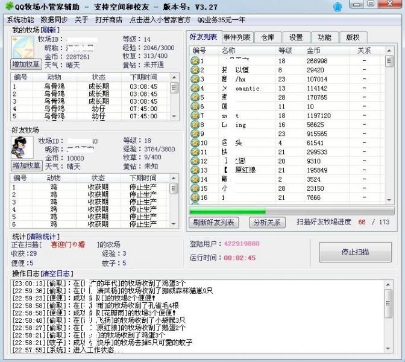Open the 仓库 tab

[x=268, y=37]
